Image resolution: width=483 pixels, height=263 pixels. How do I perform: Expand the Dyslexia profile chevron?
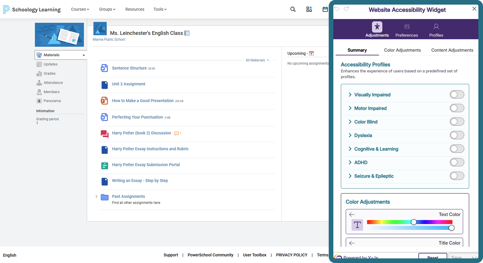[350, 135]
